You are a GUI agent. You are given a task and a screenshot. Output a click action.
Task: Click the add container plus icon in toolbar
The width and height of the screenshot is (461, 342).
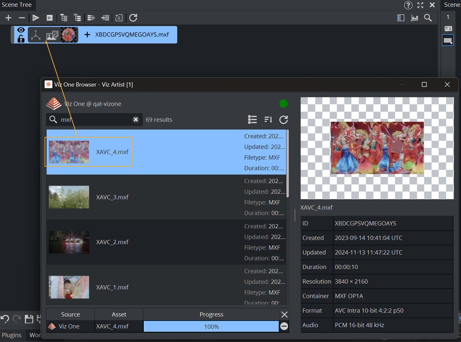click(x=8, y=18)
